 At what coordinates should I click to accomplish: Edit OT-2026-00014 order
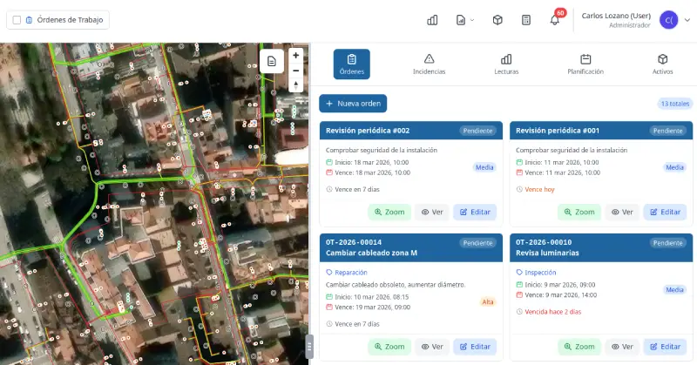[475, 347]
